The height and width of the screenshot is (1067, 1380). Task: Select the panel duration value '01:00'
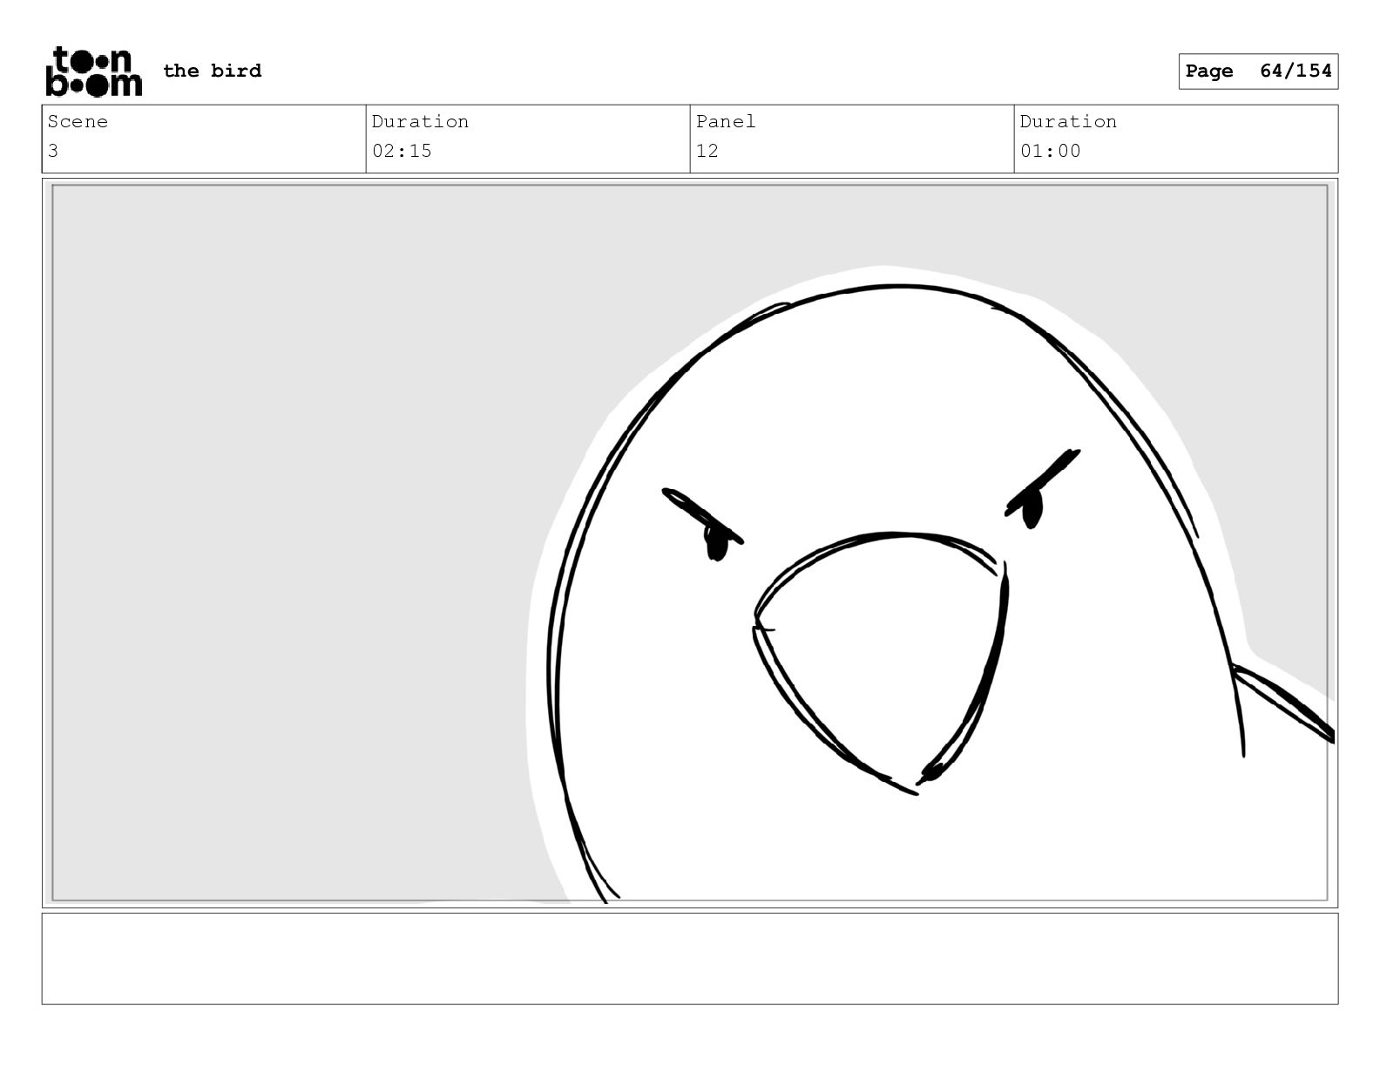[1050, 151]
